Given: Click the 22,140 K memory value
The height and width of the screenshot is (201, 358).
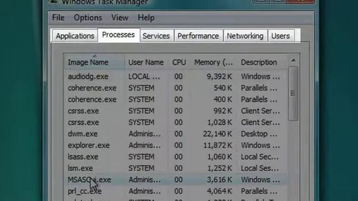Looking at the screenshot, I should tap(218, 134).
